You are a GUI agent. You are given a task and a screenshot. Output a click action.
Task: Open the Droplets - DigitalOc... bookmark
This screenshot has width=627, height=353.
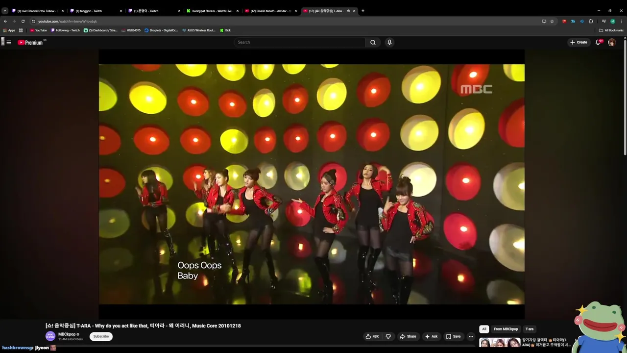tap(161, 30)
